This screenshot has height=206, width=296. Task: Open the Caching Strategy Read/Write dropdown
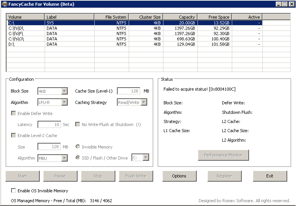[x=144, y=102]
